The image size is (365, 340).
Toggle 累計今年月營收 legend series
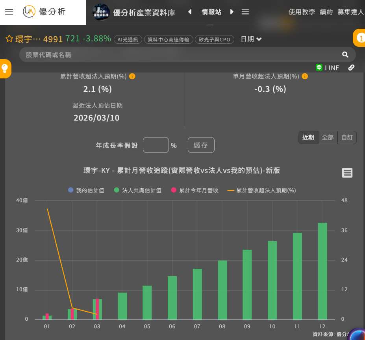click(x=195, y=190)
